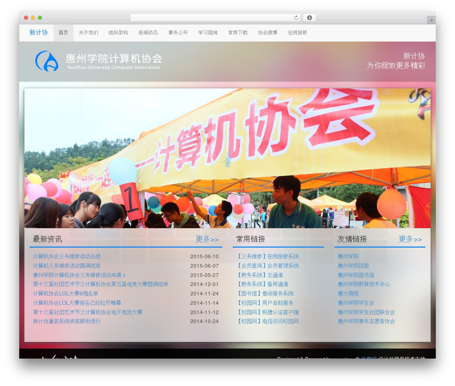
Task: Open the 常用下载 menu item
Action: (238, 33)
